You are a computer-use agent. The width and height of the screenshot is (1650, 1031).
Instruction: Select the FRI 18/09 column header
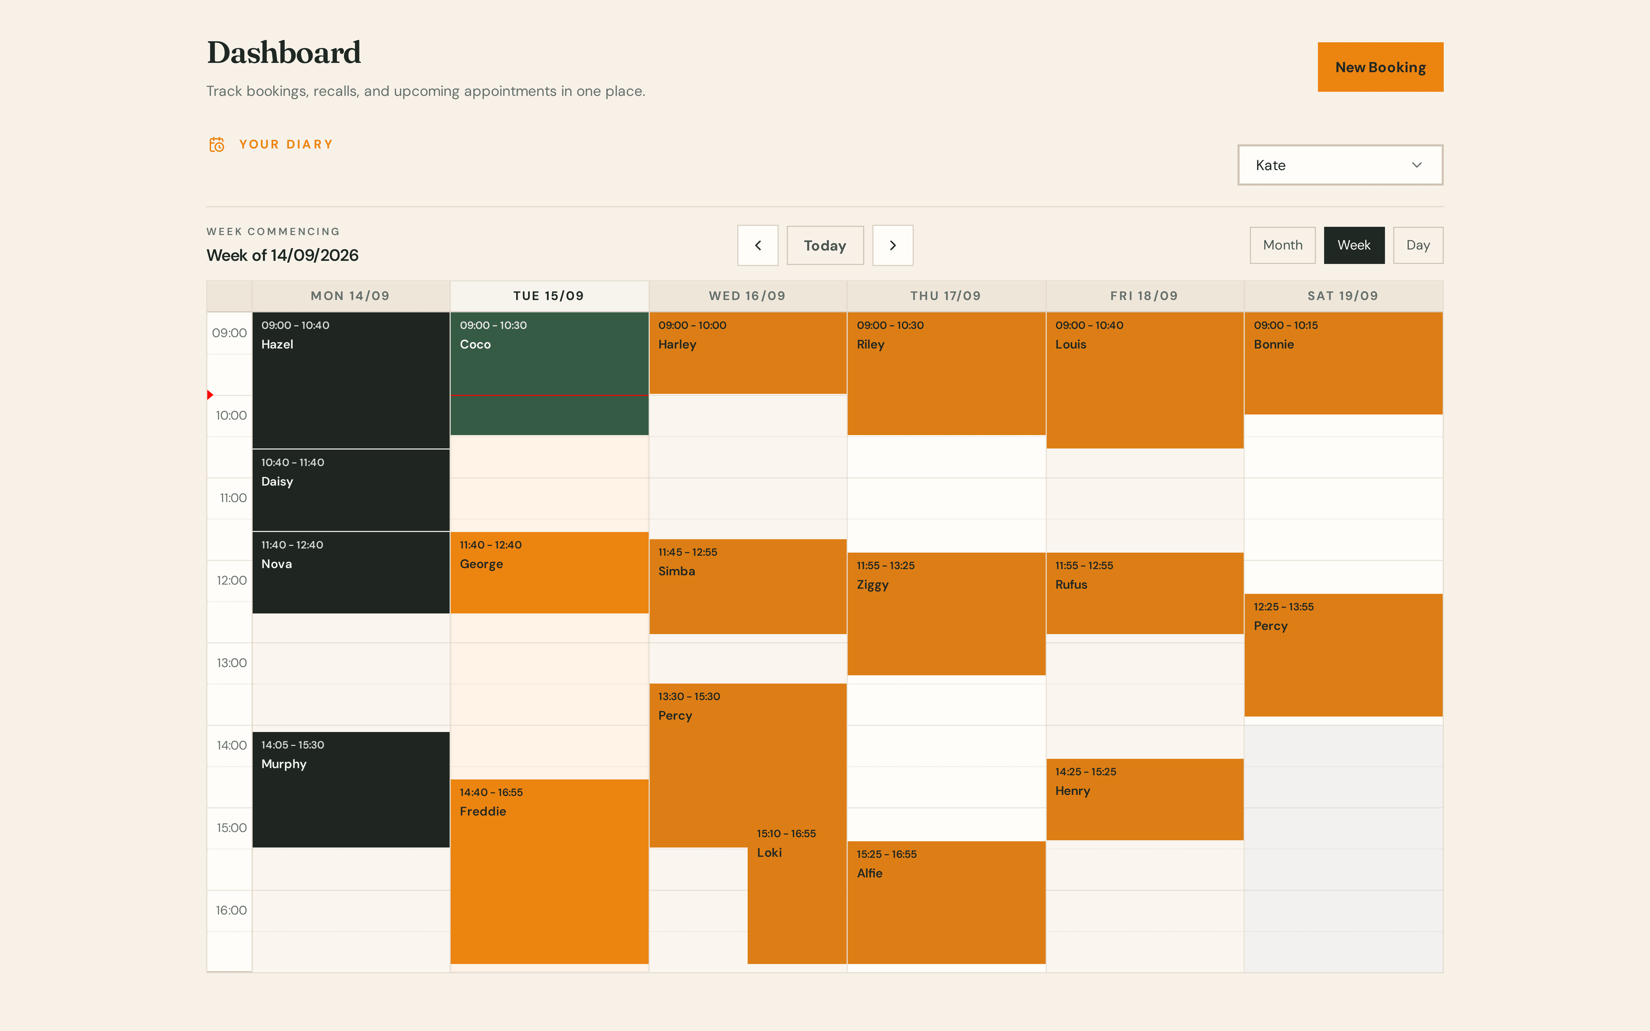[1144, 296]
